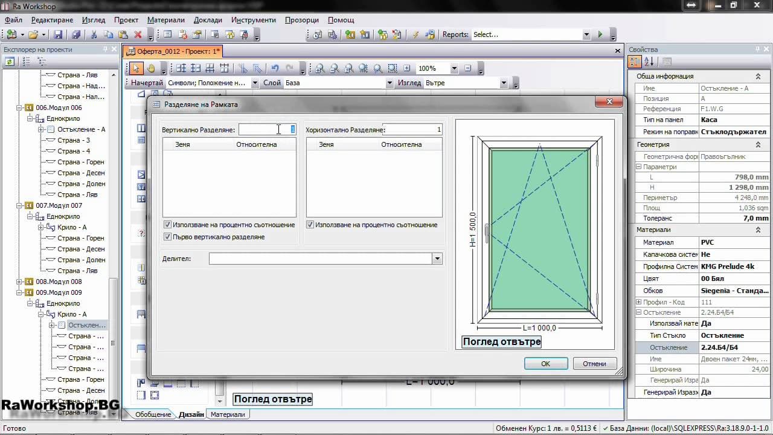Click the Хоризонтално Разделяне input field

413,129
